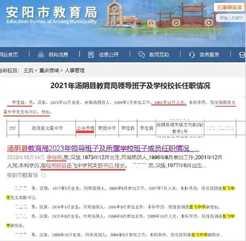
Task: Open 重点领域 breadcrumb link
Action: 49,71
